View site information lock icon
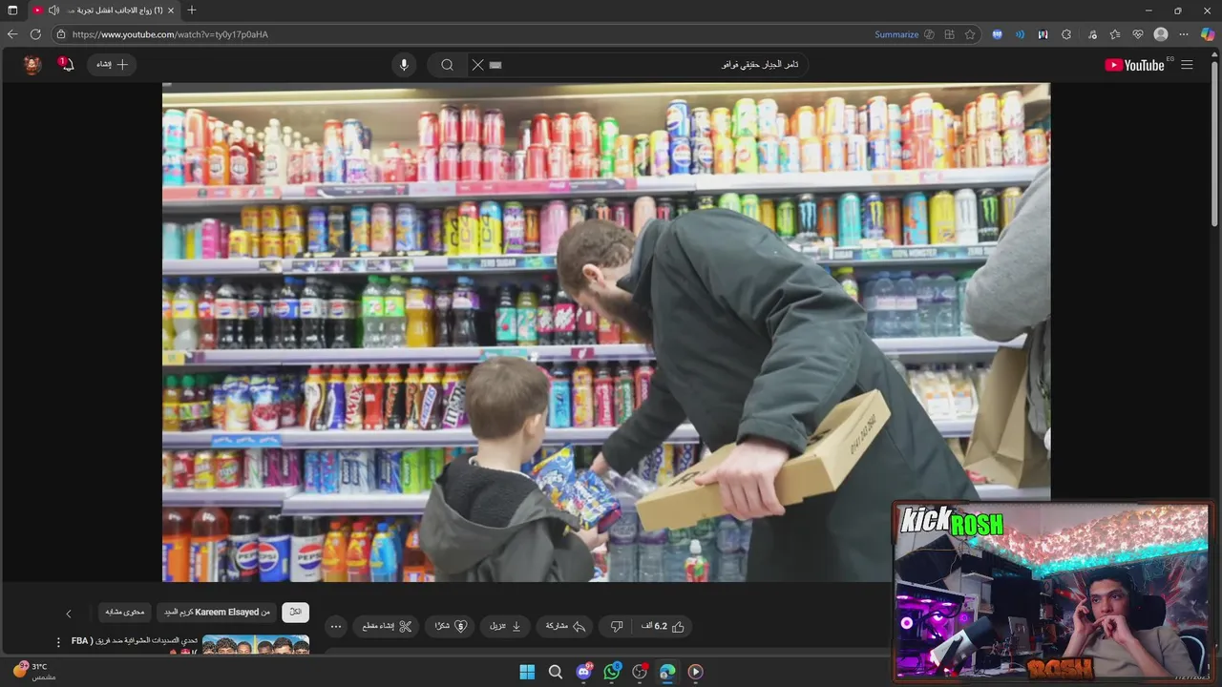The height and width of the screenshot is (687, 1222). 61,34
